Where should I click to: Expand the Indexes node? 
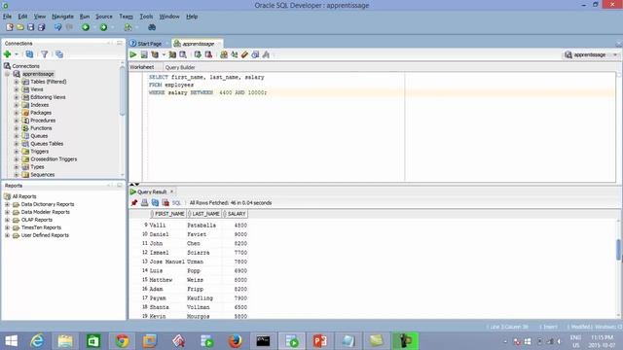point(17,105)
